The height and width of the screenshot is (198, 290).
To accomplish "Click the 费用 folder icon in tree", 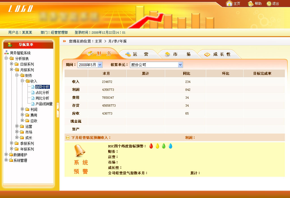I will tap(27, 115).
